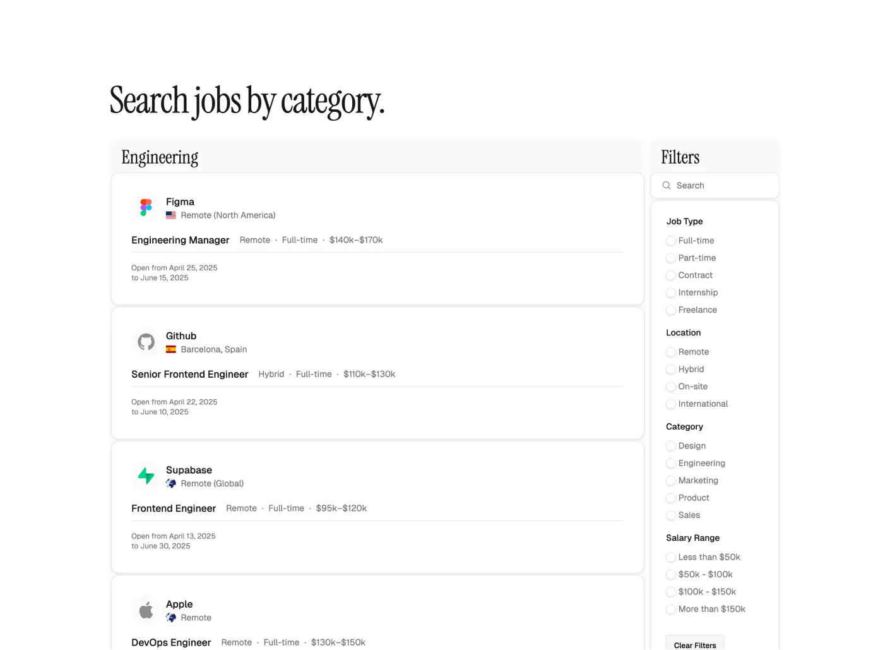Image resolution: width=890 pixels, height=650 pixels.
Task: Click the globe icon beside Remote (Global)
Action: pyautogui.click(x=171, y=483)
